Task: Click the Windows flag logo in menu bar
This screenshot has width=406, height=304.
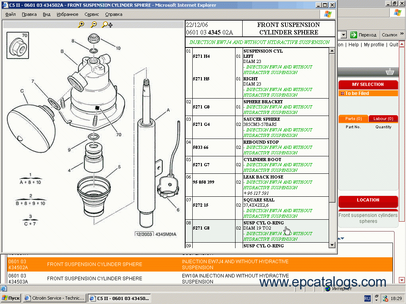Action: [327, 14]
